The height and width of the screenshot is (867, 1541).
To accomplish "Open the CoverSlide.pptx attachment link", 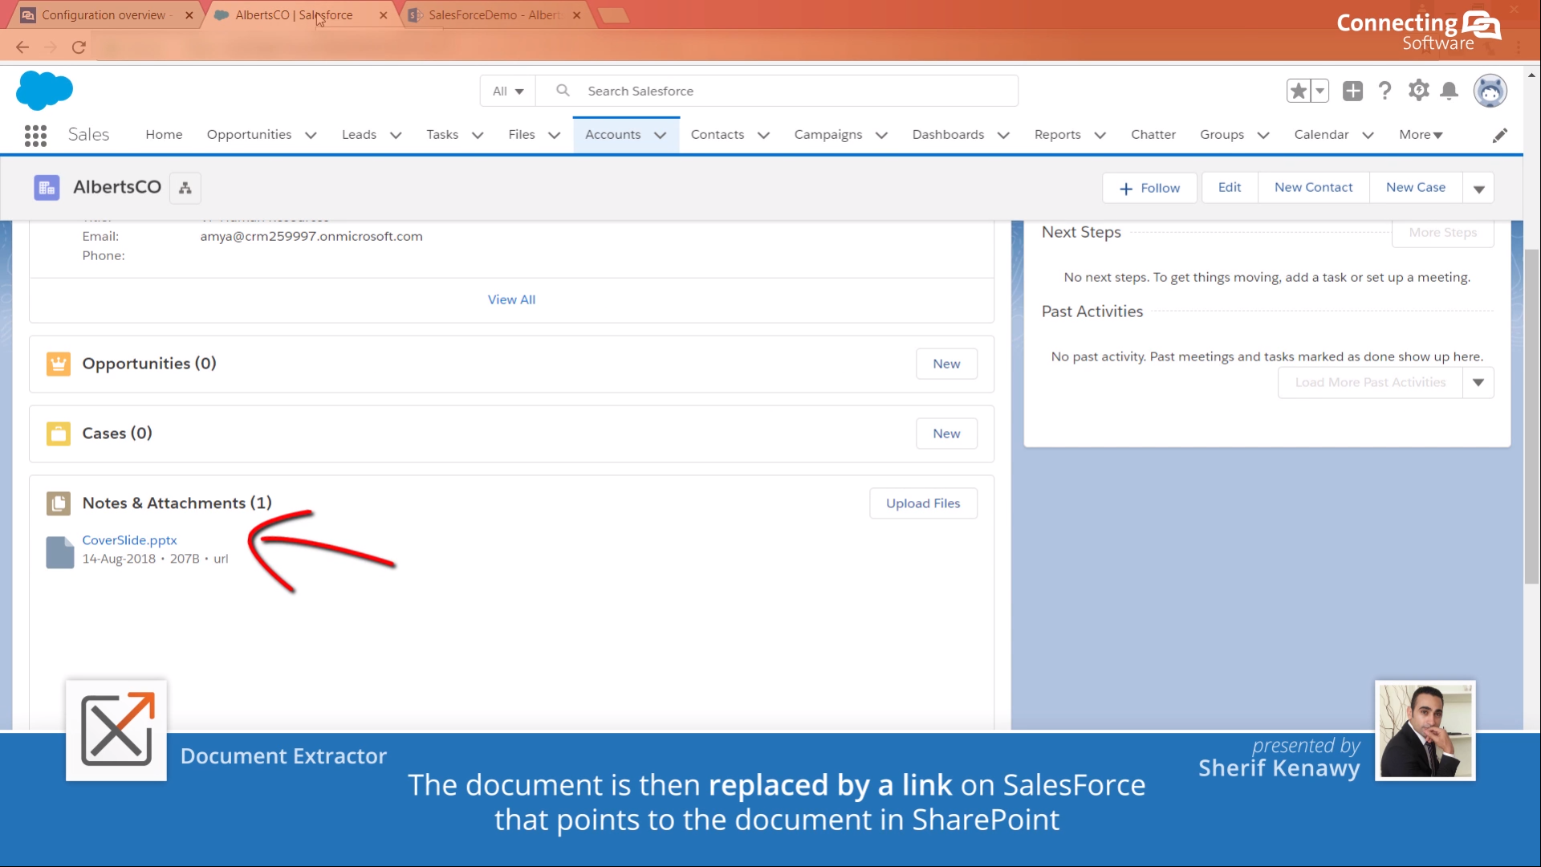I will pyautogui.click(x=129, y=539).
